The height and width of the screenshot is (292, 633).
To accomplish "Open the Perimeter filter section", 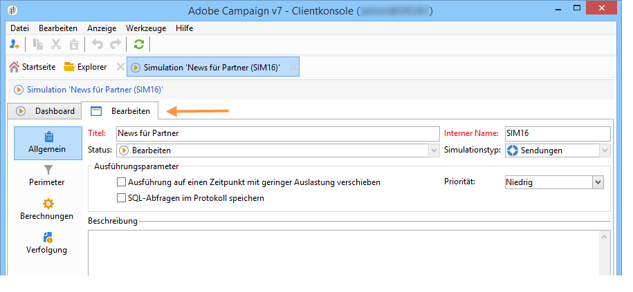I will click(48, 175).
